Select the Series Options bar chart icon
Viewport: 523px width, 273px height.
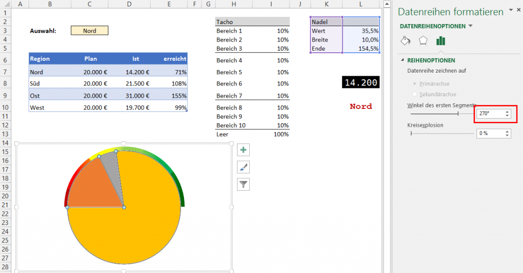440,41
